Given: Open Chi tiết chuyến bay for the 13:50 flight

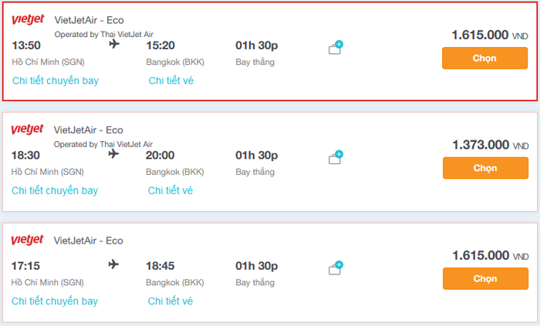Looking at the screenshot, I should (x=56, y=80).
